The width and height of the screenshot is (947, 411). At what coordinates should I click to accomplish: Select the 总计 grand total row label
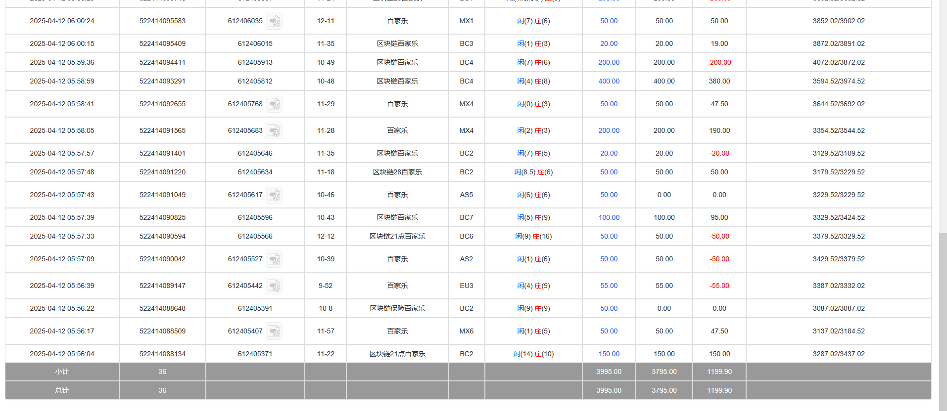tap(62, 391)
